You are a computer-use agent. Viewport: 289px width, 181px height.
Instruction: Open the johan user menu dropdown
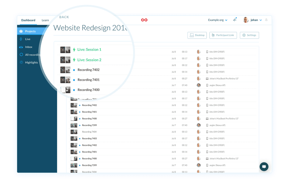tap(253, 20)
